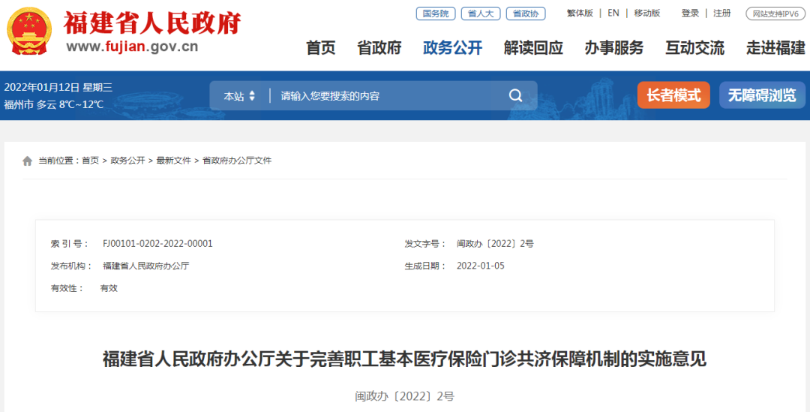
Task: Select 首页 in the main navigation
Action: tap(321, 48)
